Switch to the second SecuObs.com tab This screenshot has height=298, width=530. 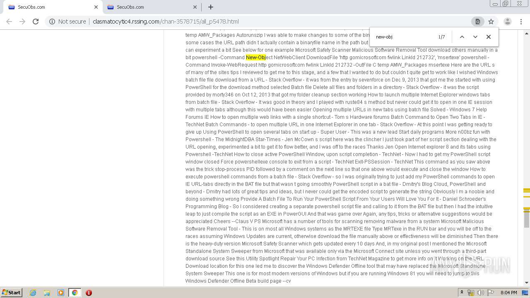pos(149,7)
